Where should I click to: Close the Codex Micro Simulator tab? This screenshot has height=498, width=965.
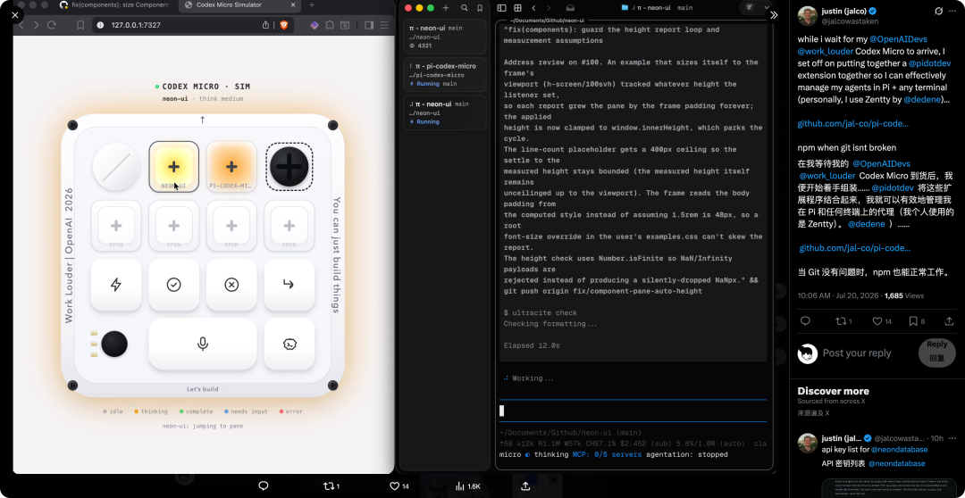(x=292, y=5)
